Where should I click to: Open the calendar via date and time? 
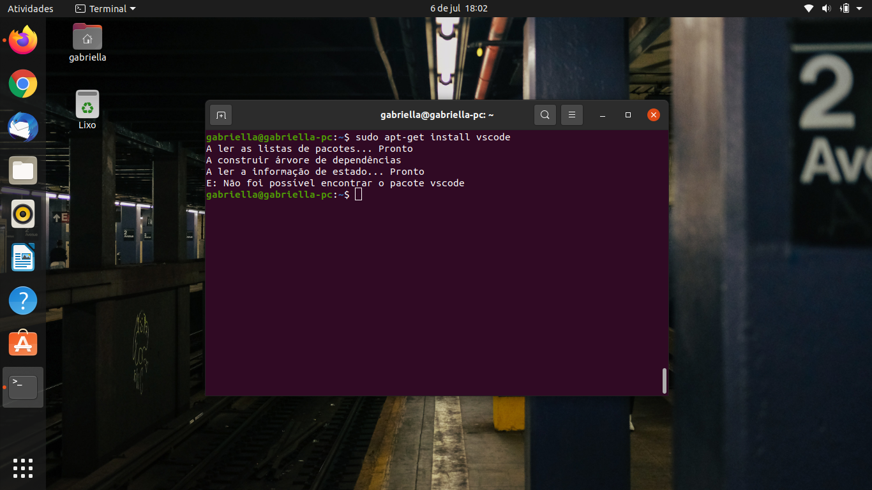[458, 8]
